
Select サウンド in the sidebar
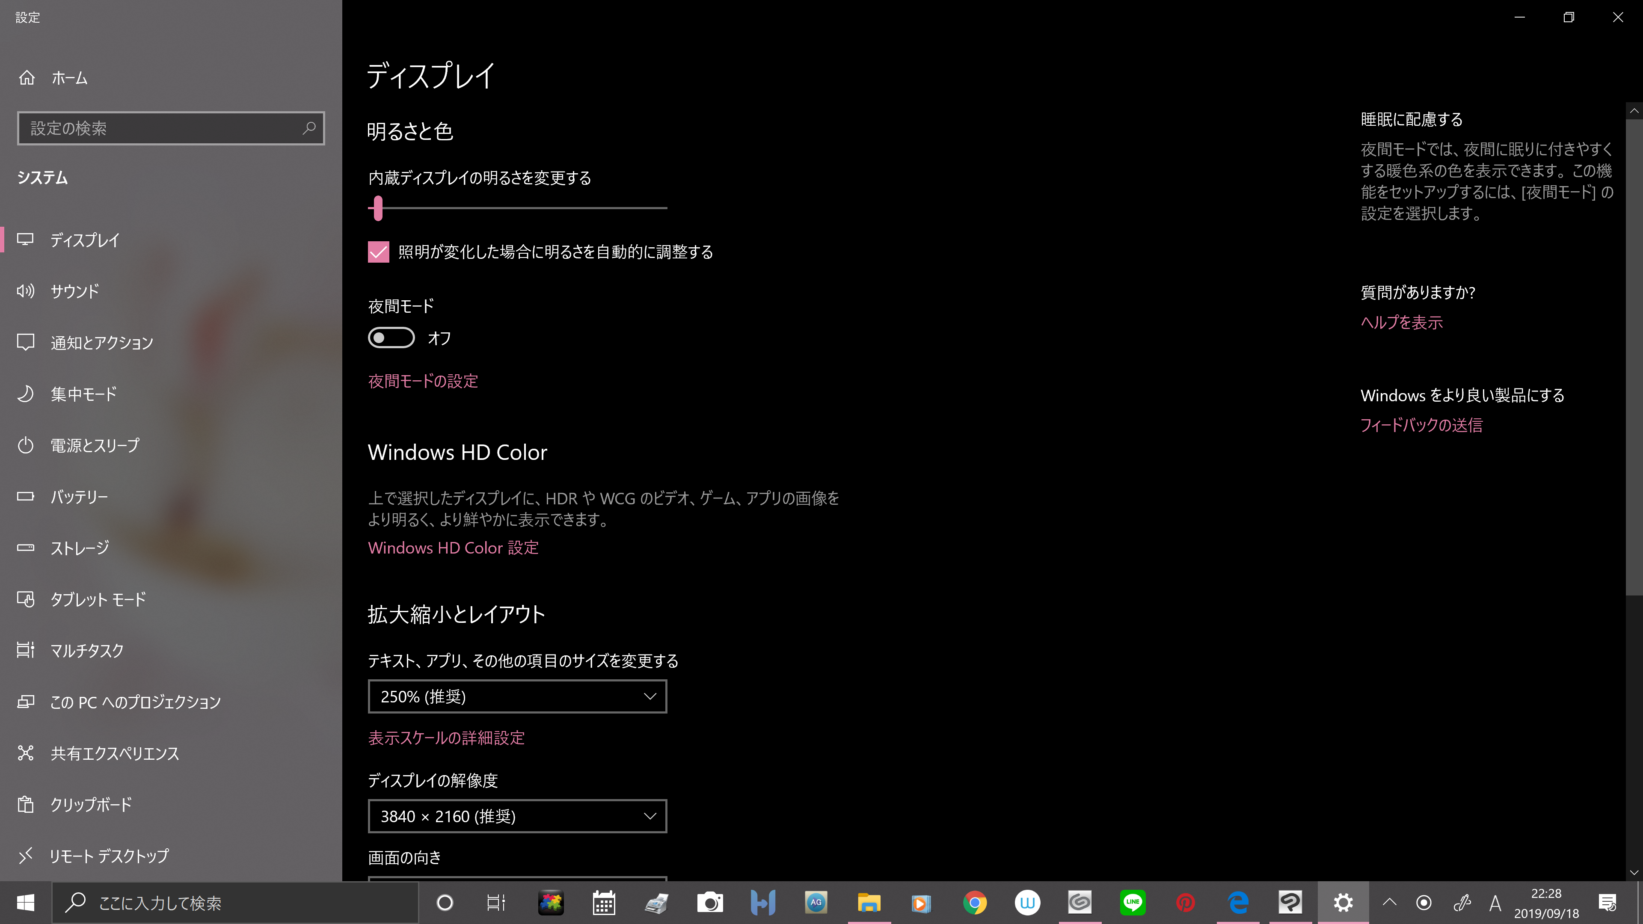tap(75, 291)
